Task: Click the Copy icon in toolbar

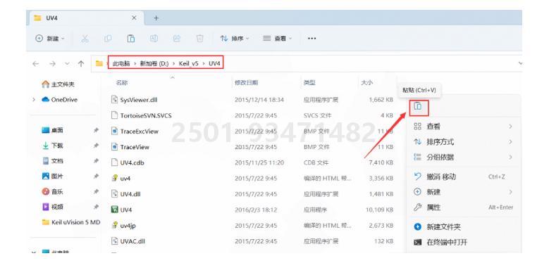Action: pos(108,39)
